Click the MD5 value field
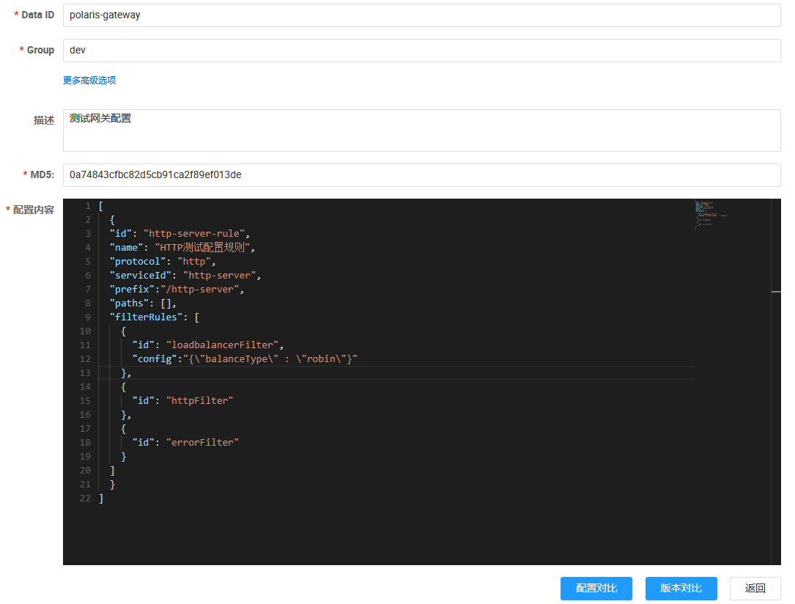The height and width of the screenshot is (604, 795). pyautogui.click(x=421, y=175)
